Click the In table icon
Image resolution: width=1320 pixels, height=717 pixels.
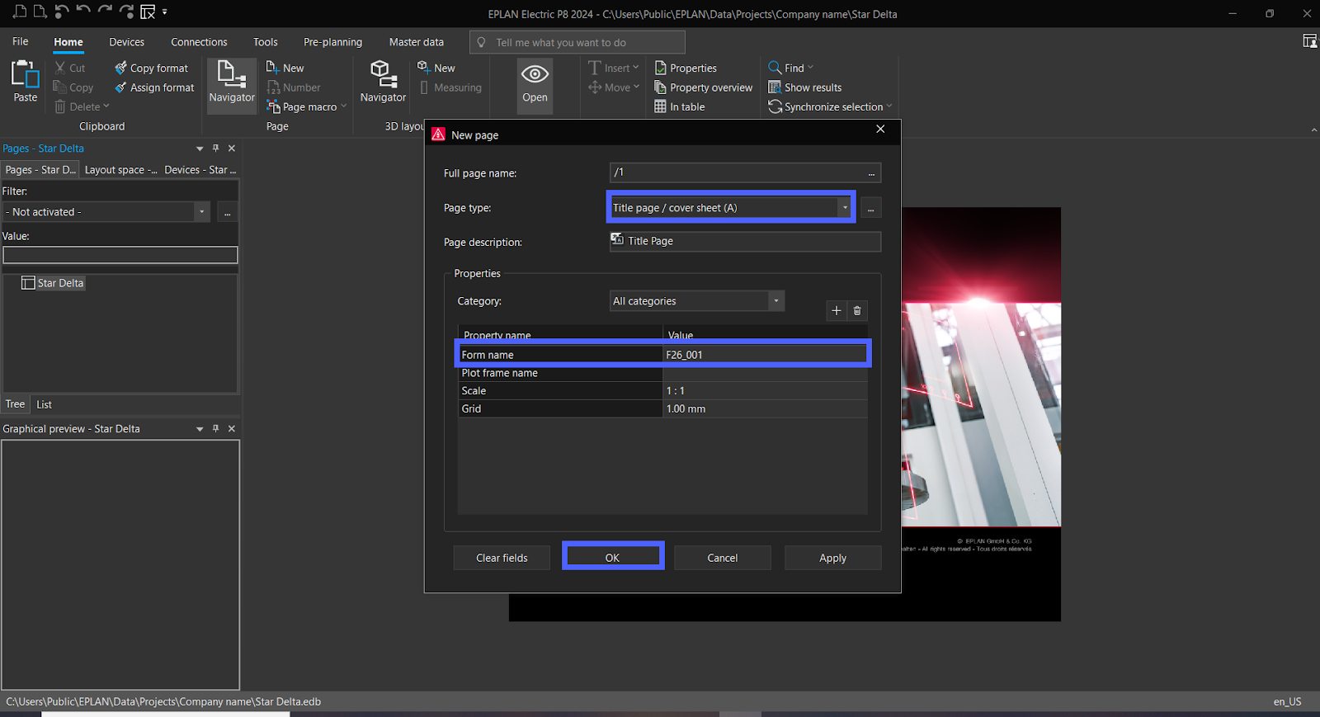point(660,107)
